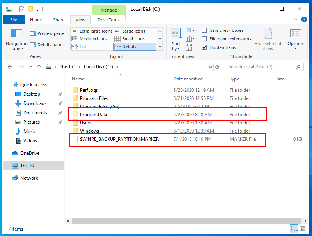Open the Home ribbon tab
Viewport: 312px width, 236px height.
pos(36,20)
